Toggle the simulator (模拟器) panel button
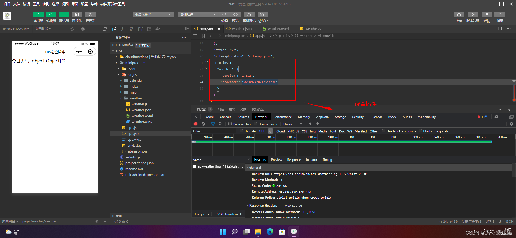 tap(38, 14)
